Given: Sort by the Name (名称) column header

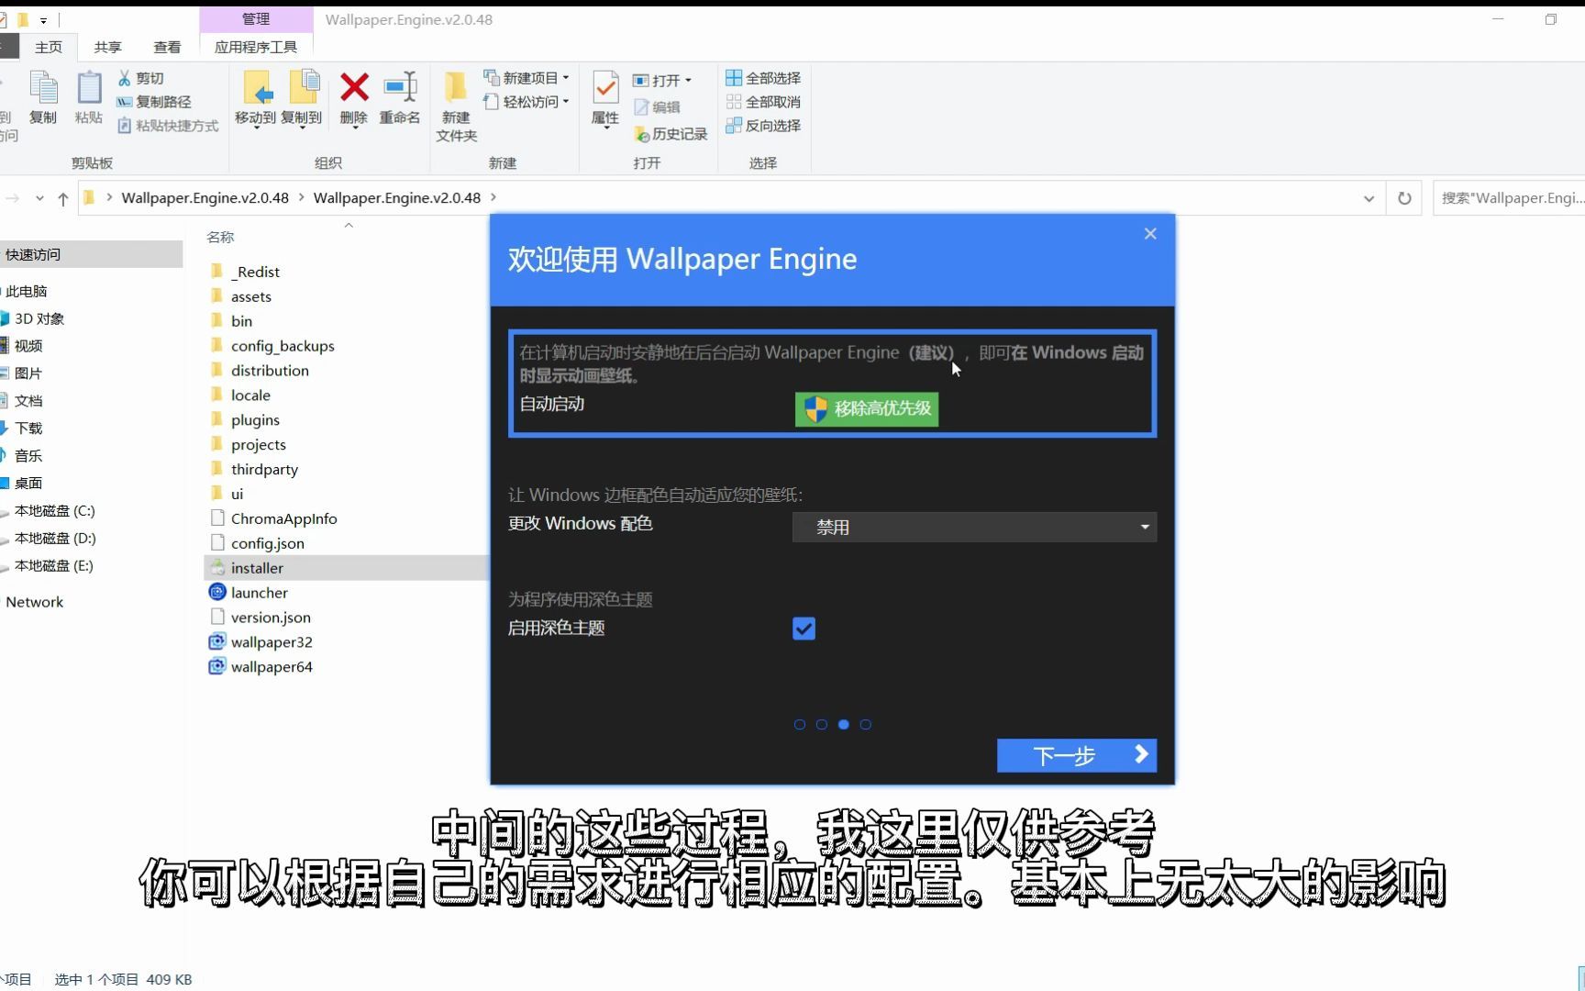Looking at the screenshot, I should coord(220,238).
